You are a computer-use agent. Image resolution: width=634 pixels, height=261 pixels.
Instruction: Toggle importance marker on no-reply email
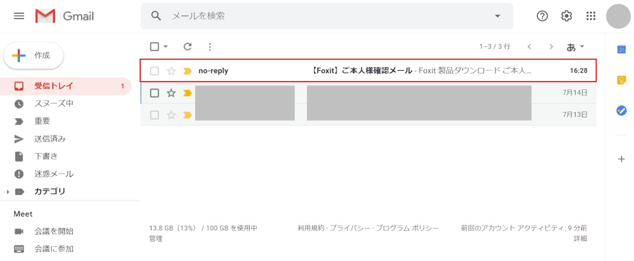click(188, 71)
